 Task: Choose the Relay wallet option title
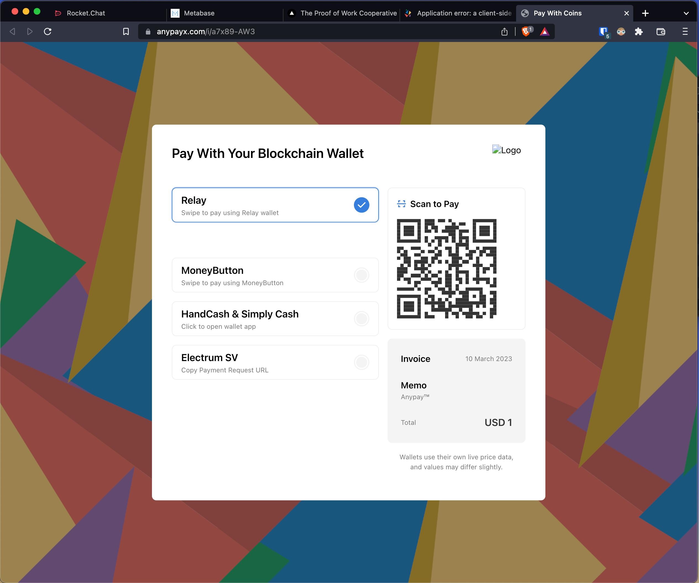pos(194,200)
